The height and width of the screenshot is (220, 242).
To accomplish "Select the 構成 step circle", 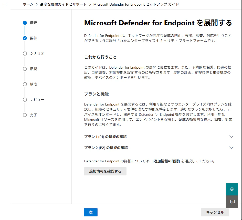I will click(x=25, y=84).
